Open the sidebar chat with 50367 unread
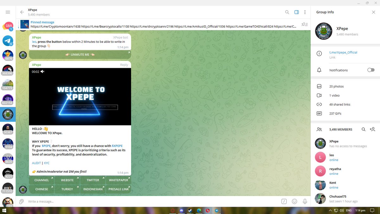Image resolution: width=380 pixels, height=214 pixels. point(8,129)
